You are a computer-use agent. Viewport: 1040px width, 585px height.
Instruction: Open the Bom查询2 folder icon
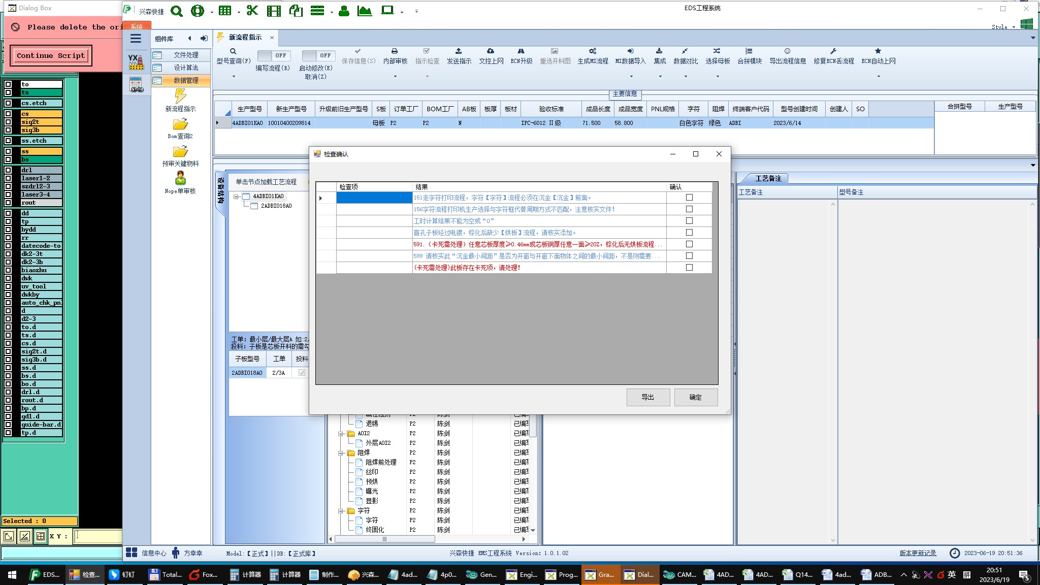[x=180, y=124]
